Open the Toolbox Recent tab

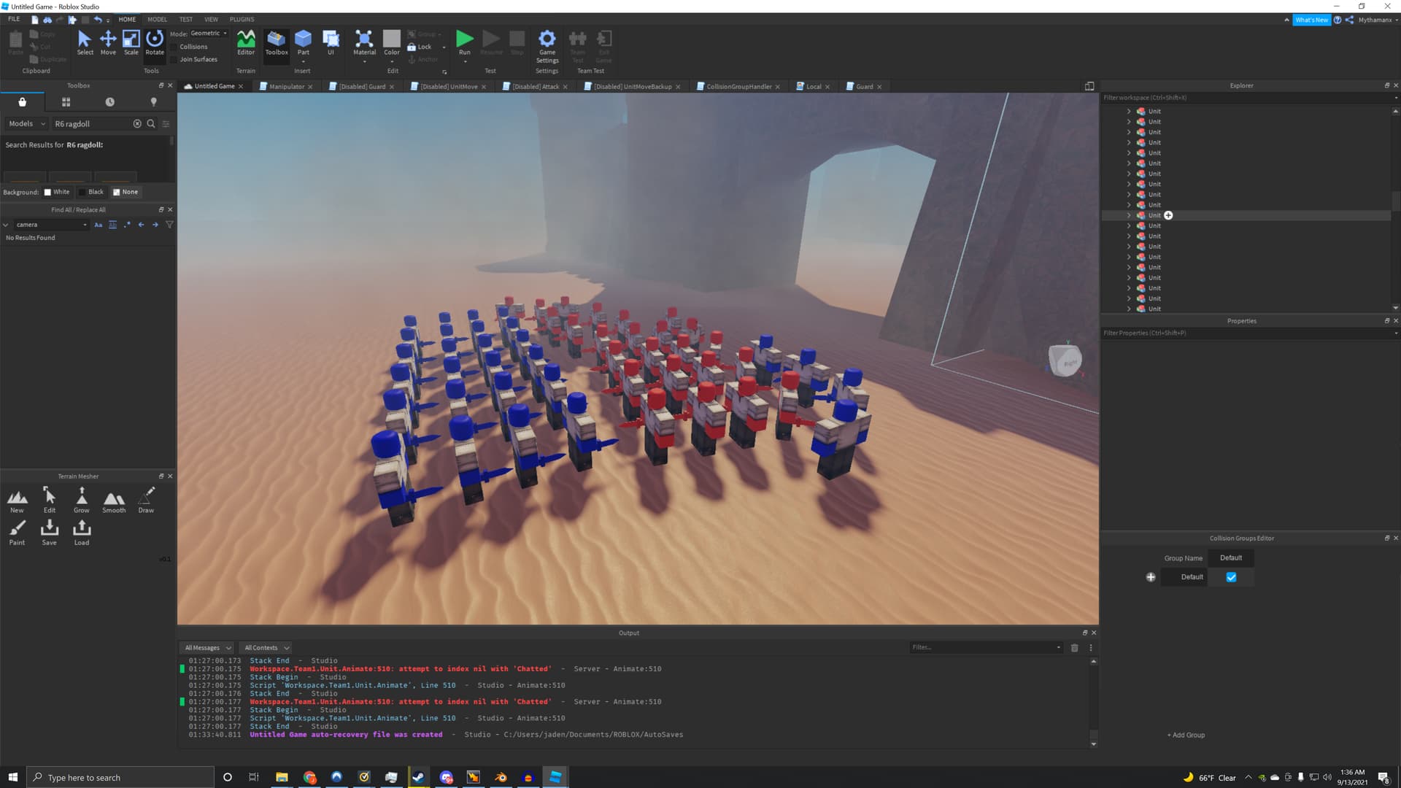pos(109,102)
